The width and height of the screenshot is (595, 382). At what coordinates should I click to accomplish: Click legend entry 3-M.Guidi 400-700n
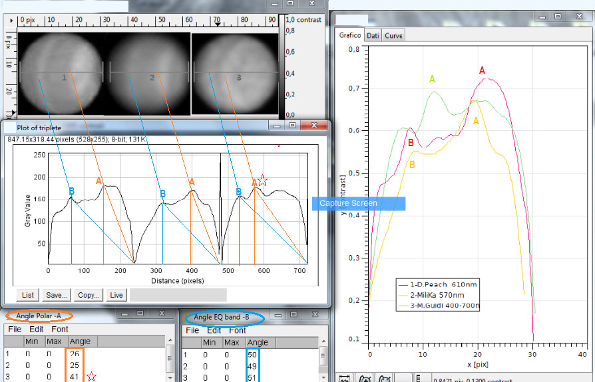click(x=439, y=306)
